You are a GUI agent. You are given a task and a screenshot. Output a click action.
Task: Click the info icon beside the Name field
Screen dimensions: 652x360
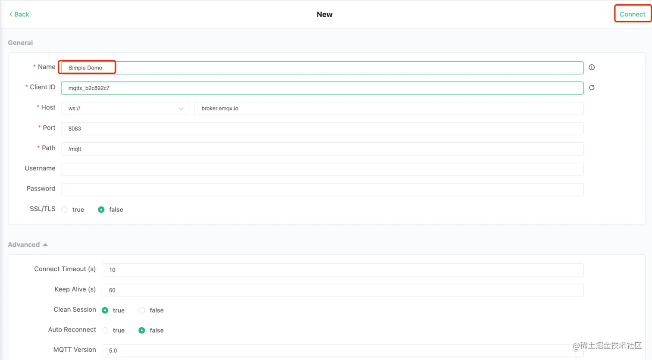point(591,67)
